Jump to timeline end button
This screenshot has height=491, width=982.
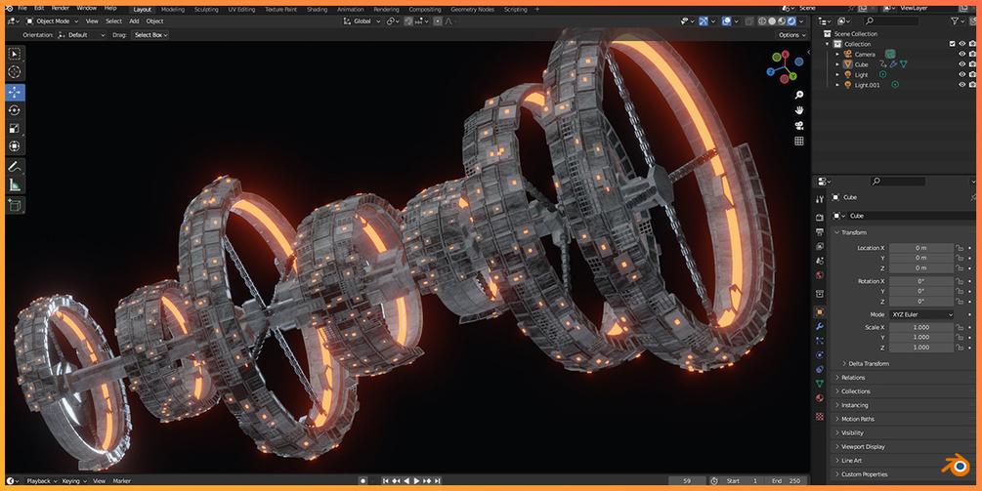tap(438, 481)
